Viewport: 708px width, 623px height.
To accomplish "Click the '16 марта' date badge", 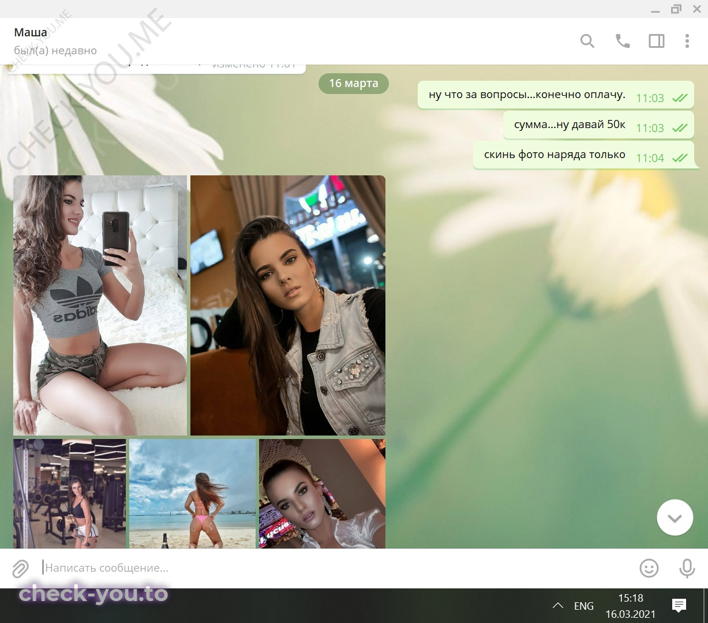I will click(x=354, y=83).
